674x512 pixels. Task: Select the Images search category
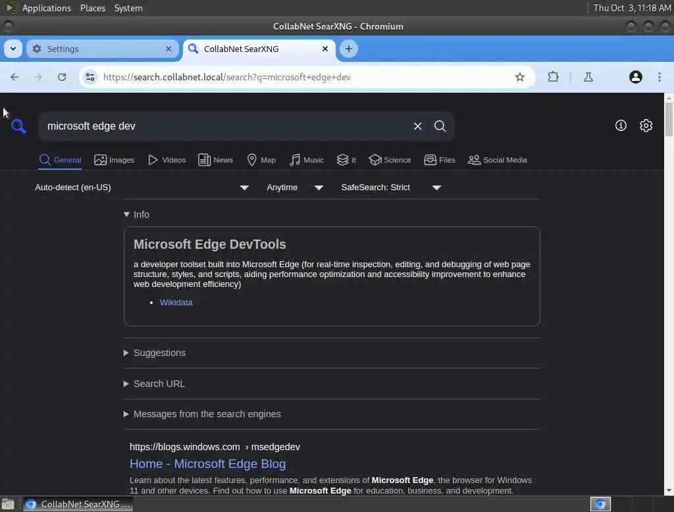(x=115, y=160)
